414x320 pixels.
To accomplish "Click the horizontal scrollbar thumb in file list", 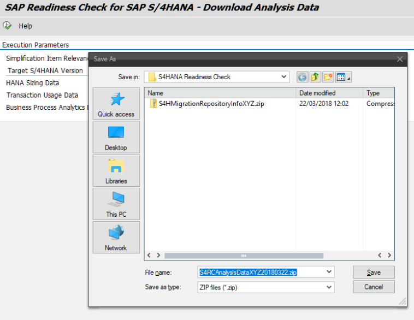I will tap(244, 256).
